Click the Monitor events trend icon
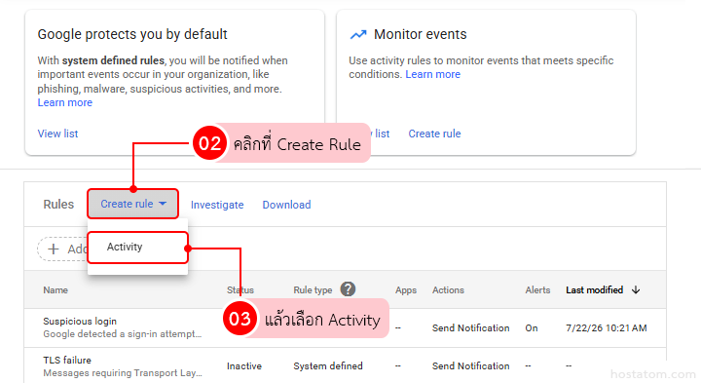 click(358, 34)
